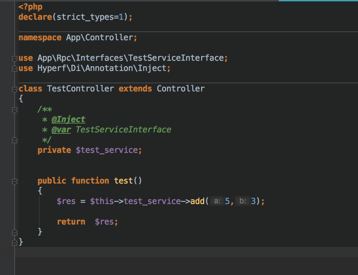Collapse the test function fold marker
Image resolution: width=358 pixels, height=275 pixels.
click(14, 182)
